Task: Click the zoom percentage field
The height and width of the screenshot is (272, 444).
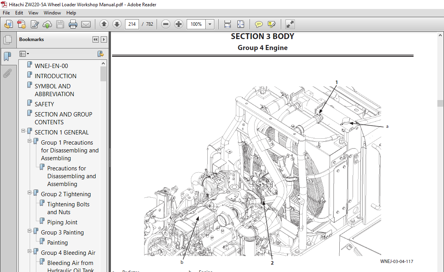Action: [196, 24]
